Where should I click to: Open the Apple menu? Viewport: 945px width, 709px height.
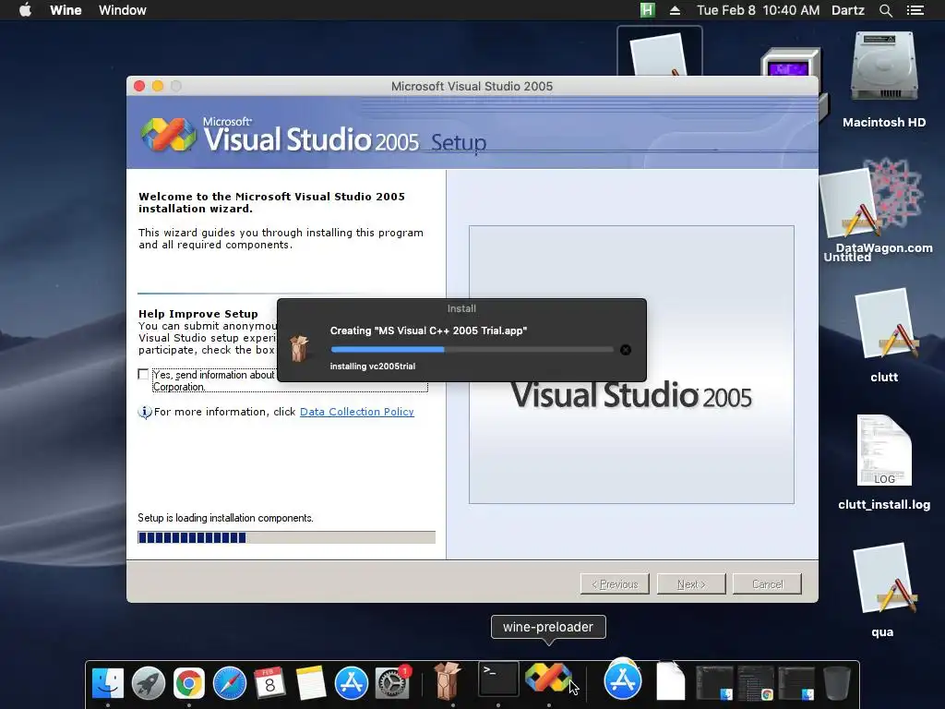(25, 10)
